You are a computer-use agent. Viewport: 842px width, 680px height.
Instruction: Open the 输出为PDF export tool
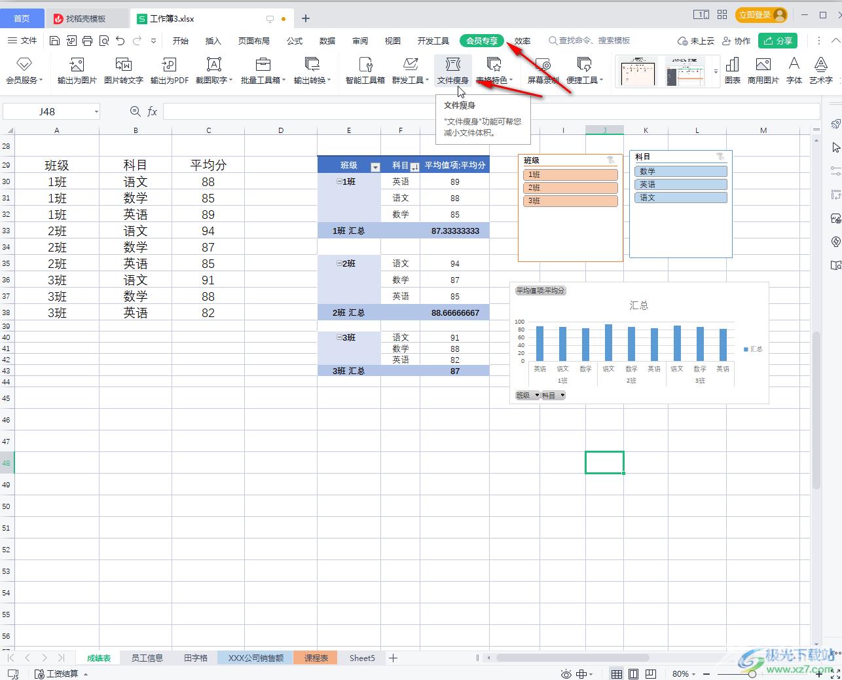coord(169,71)
